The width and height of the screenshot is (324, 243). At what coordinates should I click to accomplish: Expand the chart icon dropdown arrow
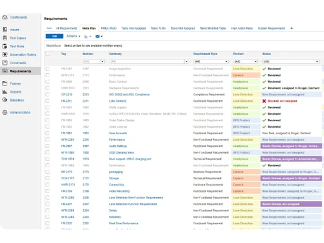pos(90,36)
